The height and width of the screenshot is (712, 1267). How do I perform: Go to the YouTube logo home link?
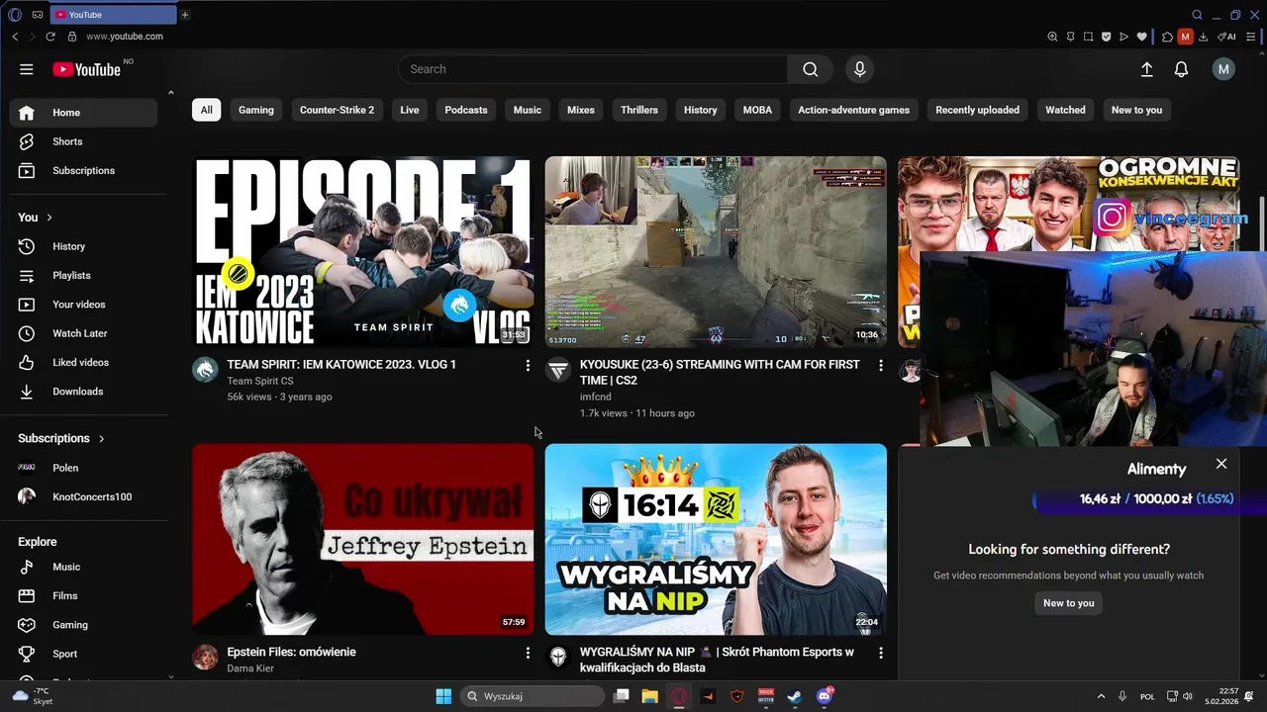pyautogui.click(x=87, y=69)
